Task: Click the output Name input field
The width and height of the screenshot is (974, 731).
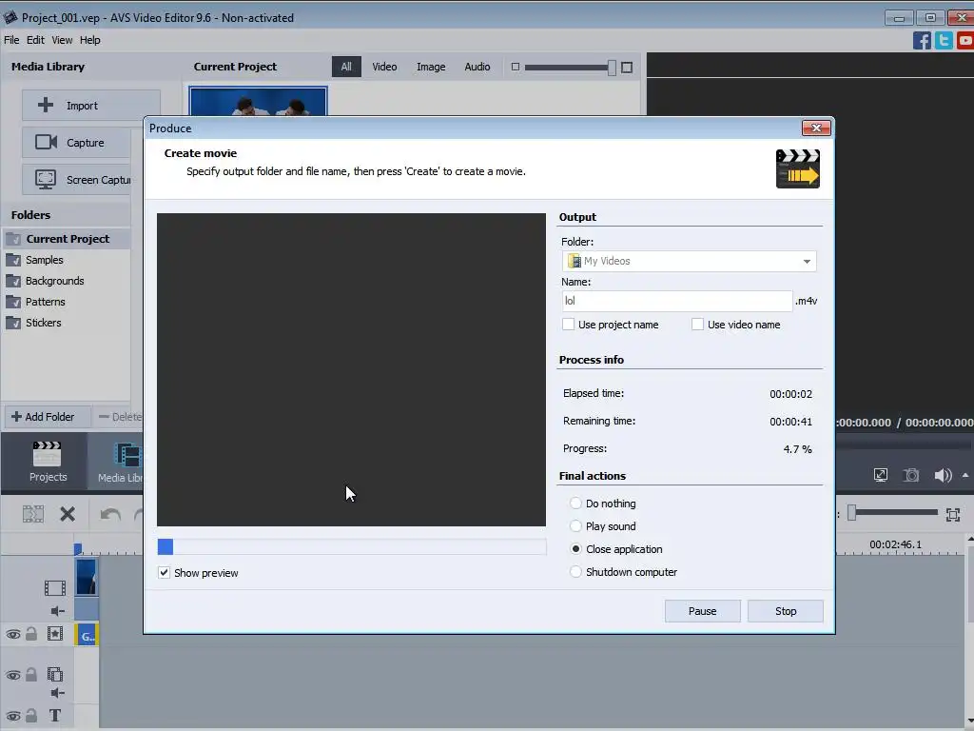Action: tap(676, 301)
